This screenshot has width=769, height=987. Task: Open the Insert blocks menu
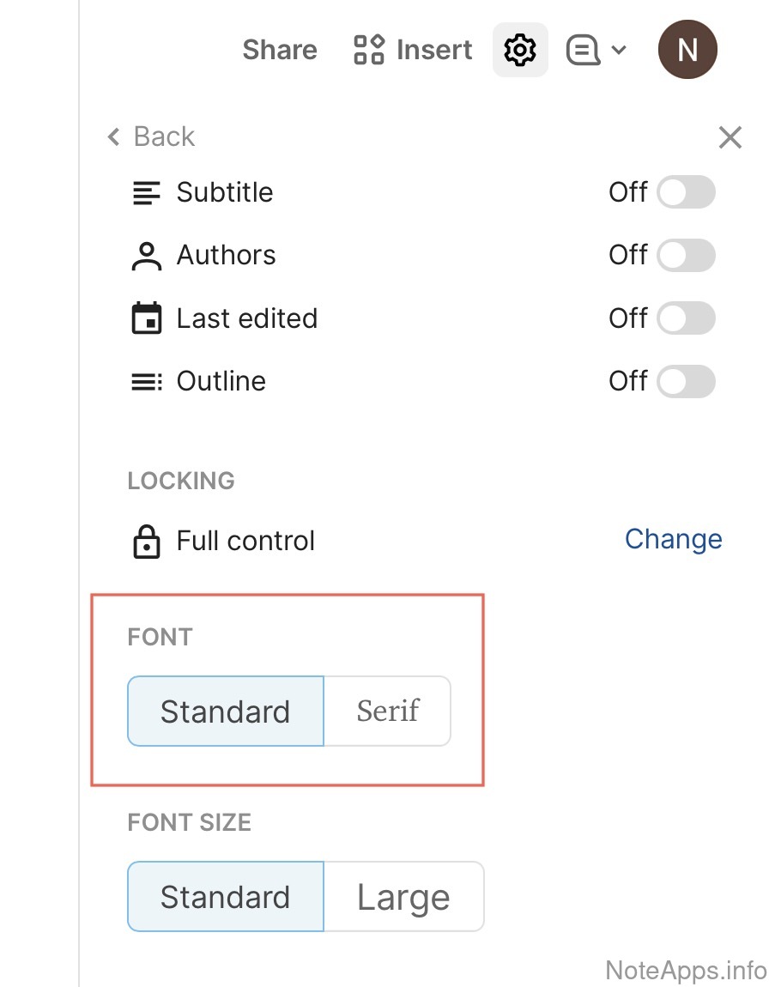(413, 50)
